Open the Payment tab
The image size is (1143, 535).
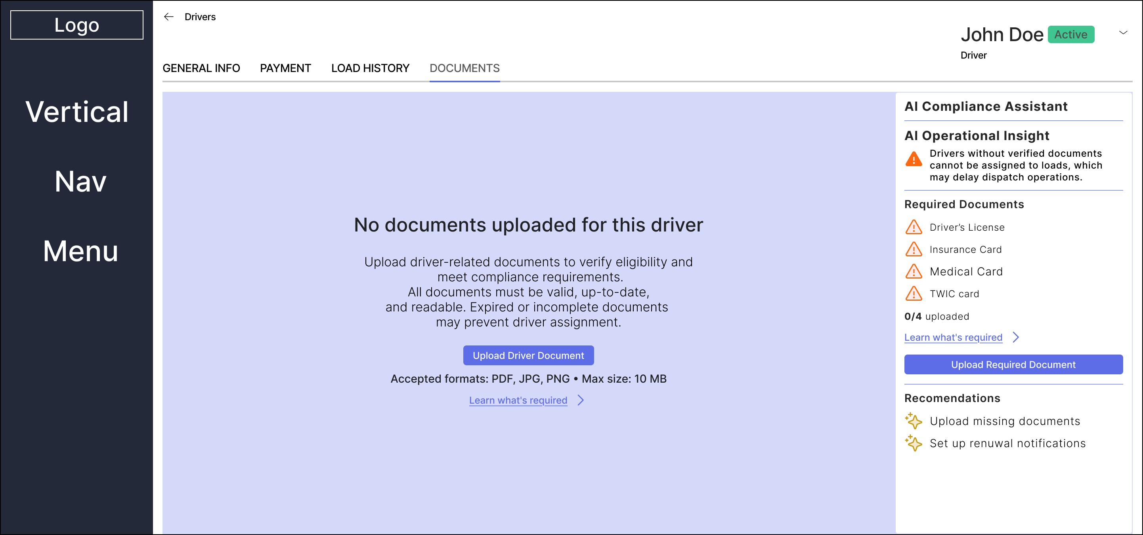click(285, 68)
